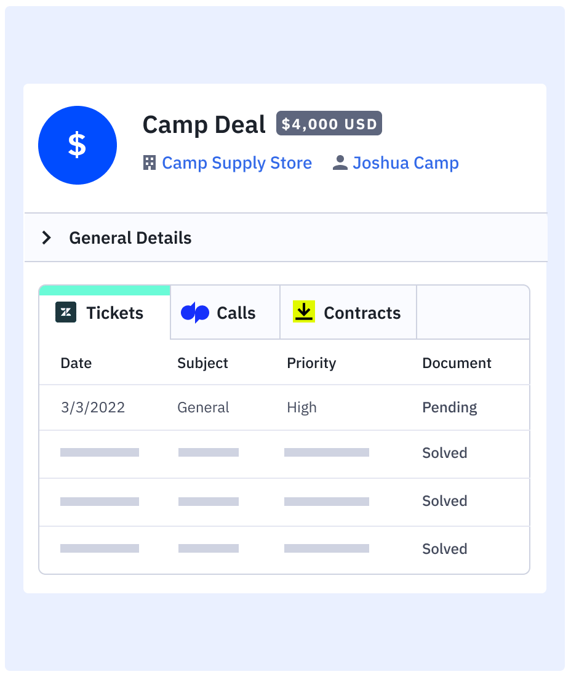
Task: Click the Camp Deal title
Action: tap(204, 125)
